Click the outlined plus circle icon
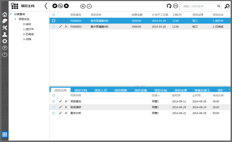The height and width of the screenshot is (142, 232). pyautogui.click(x=83, y=6)
